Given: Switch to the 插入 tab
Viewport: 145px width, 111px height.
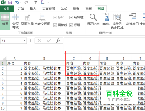Looking at the screenshot, I should pos(33,8).
